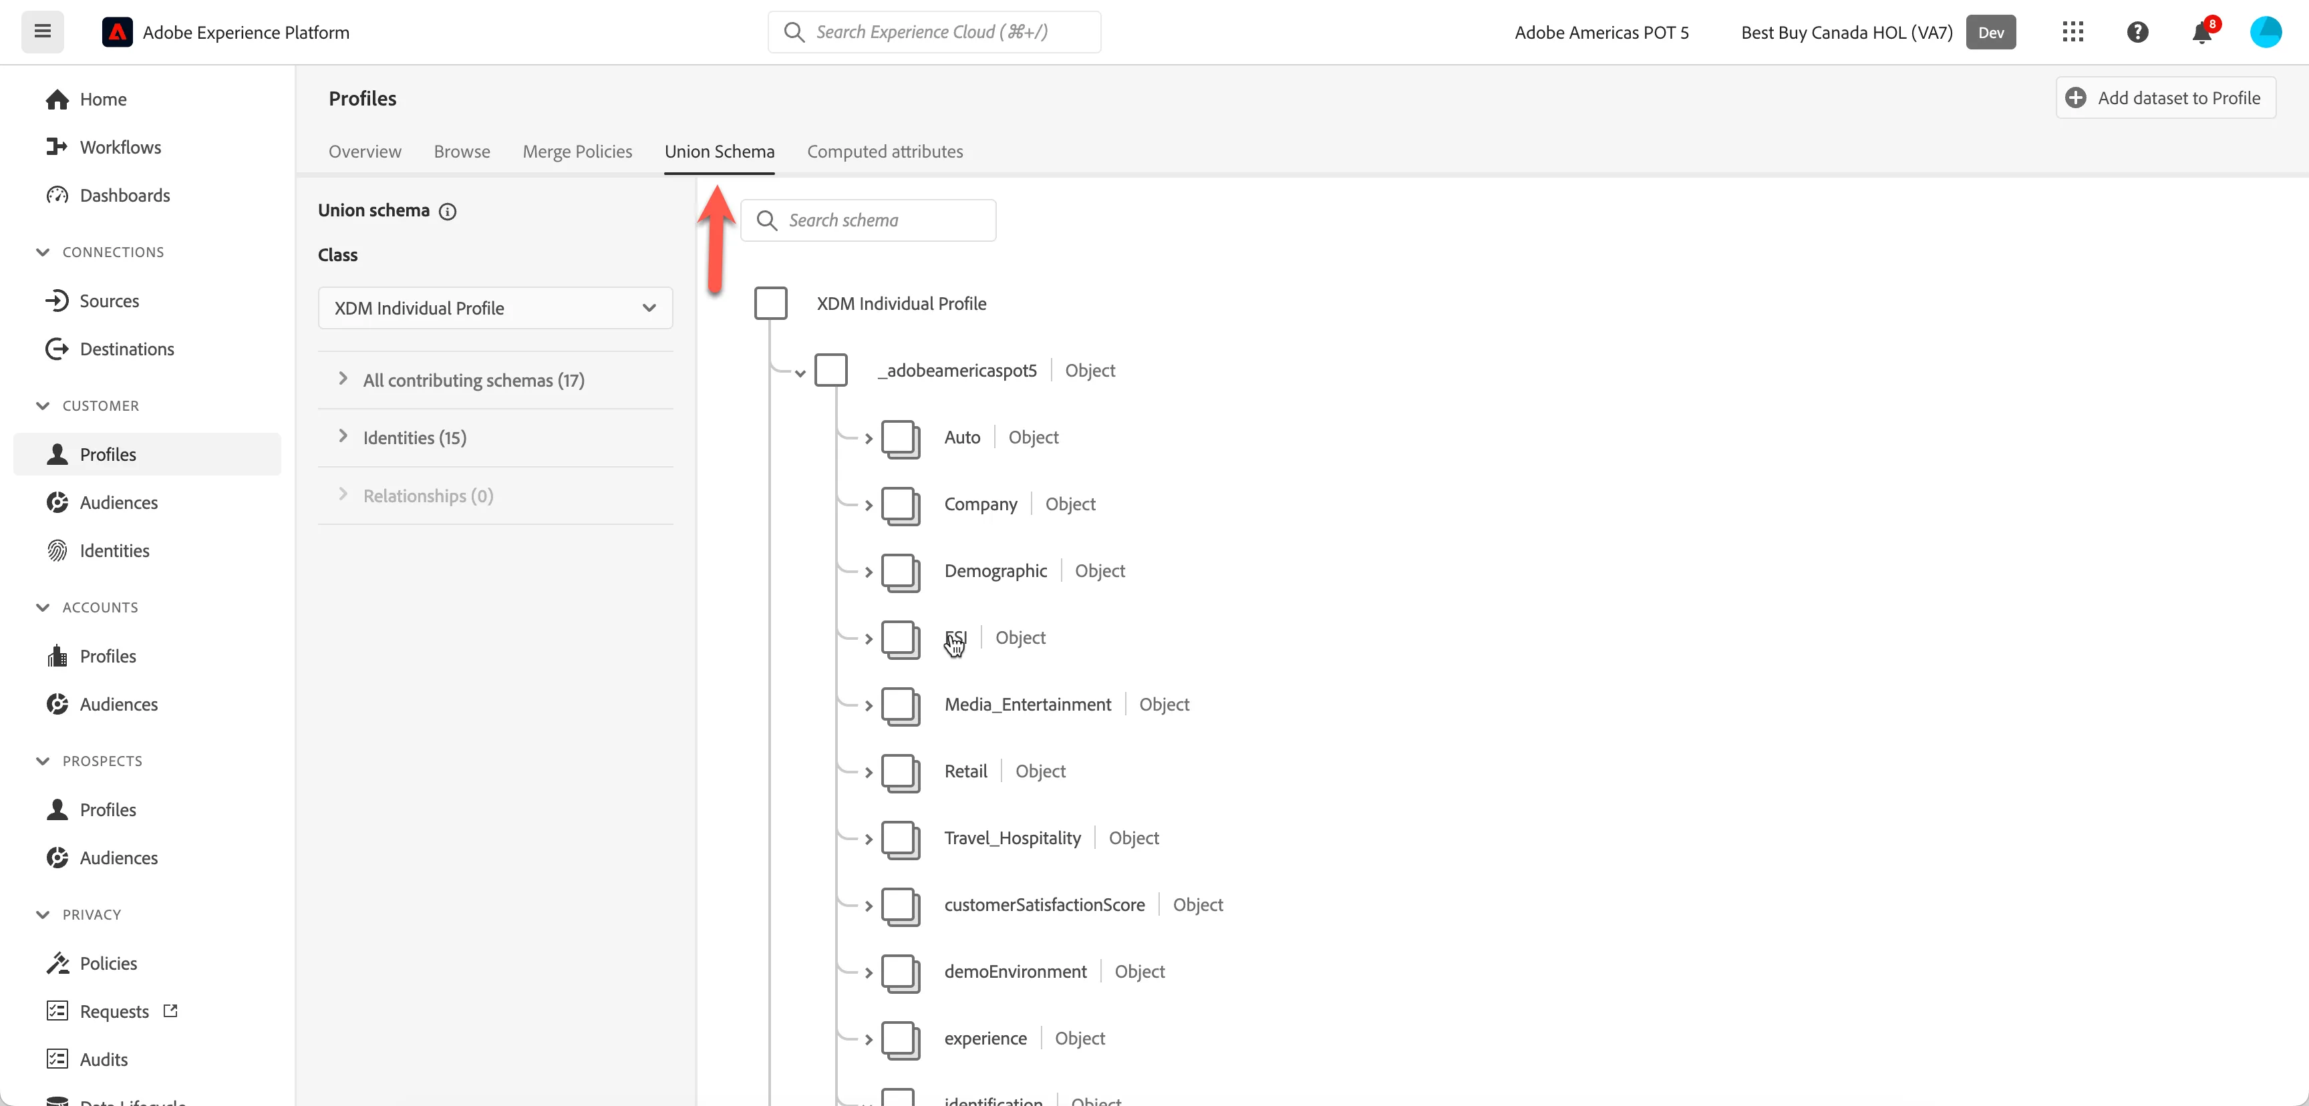Open the app switcher grid icon

click(x=2072, y=32)
